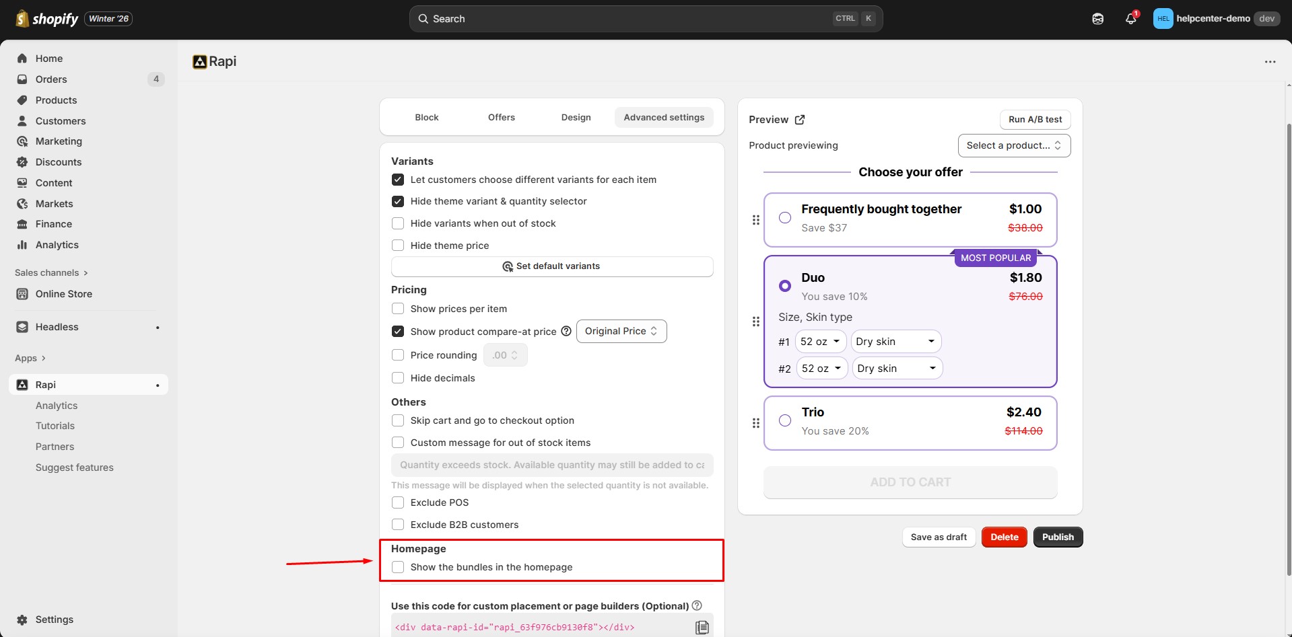This screenshot has height=637, width=1292.
Task: Copy the custom placement code snippet
Action: click(702, 626)
